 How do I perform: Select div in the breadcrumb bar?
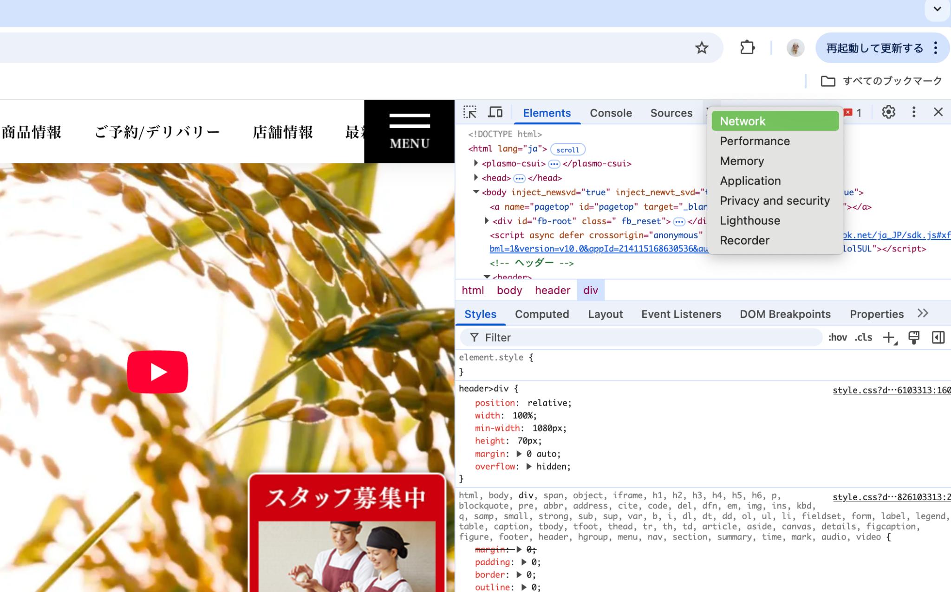pos(591,290)
